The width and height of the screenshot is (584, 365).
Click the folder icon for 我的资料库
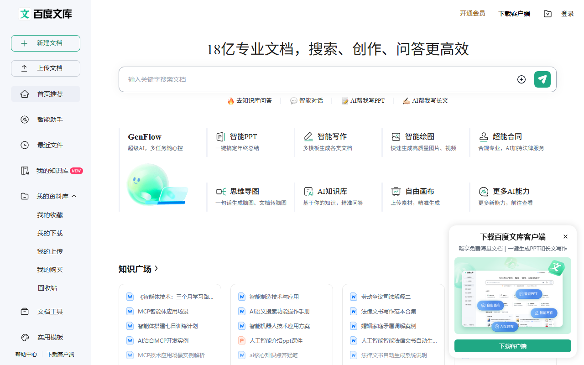tap(25, 196)
